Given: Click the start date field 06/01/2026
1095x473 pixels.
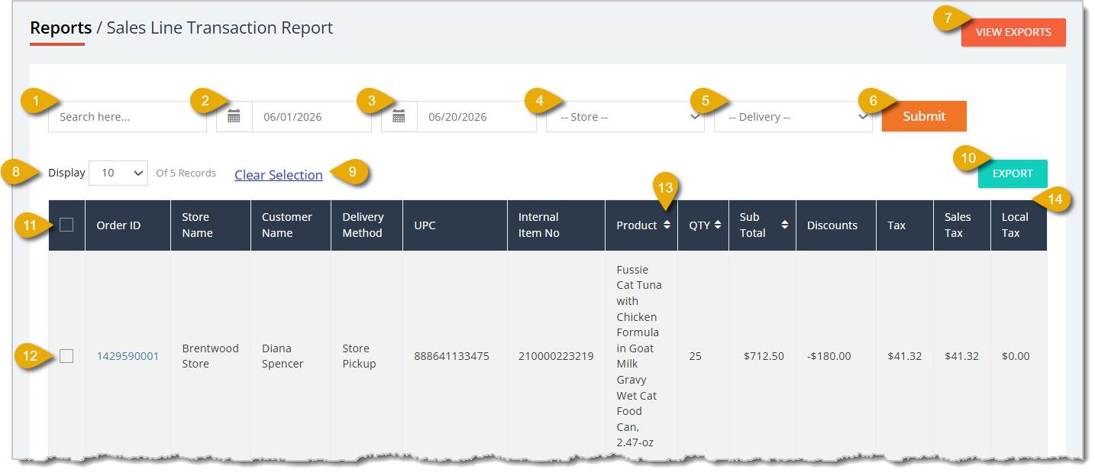Looking at the screenshot, I should [x=312, y=117].
